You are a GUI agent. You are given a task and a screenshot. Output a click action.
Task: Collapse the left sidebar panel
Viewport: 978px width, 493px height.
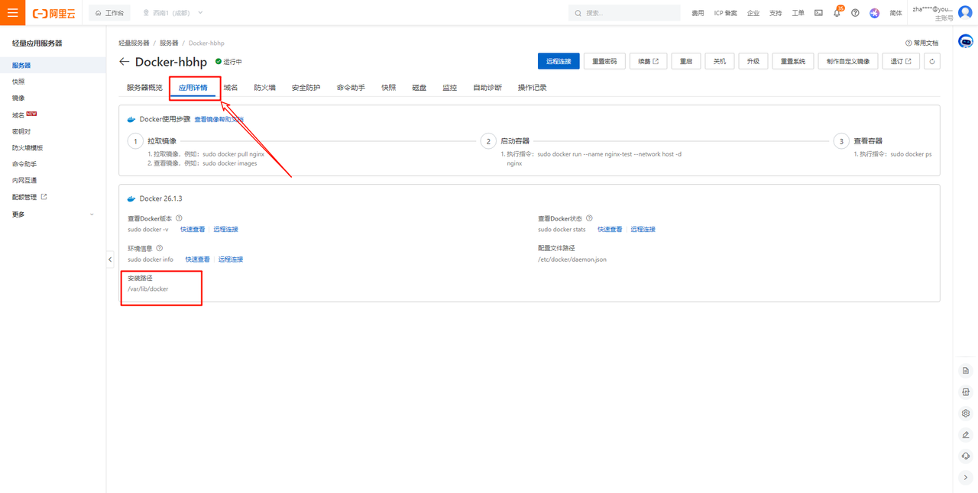[x=110, y=259]
